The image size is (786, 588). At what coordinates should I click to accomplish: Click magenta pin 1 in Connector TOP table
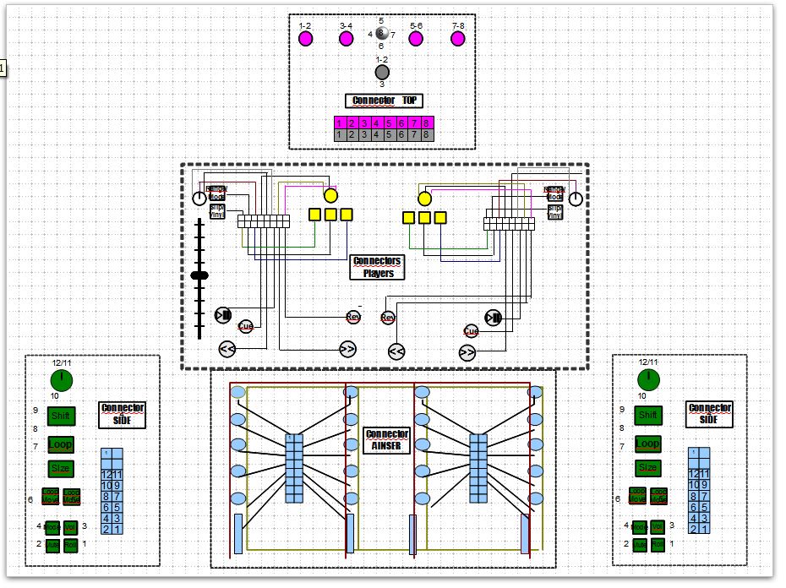[340, 122]
